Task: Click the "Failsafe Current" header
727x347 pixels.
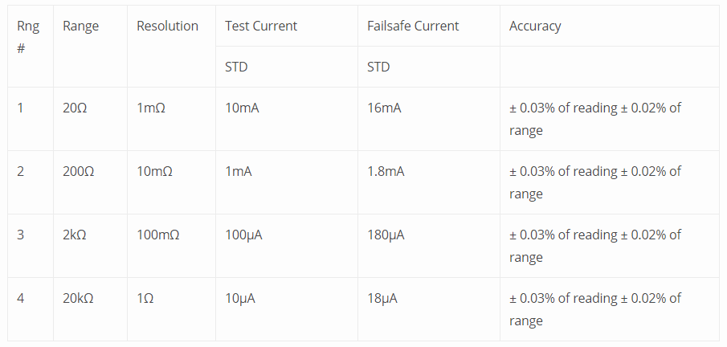Action: coord(413,26)
